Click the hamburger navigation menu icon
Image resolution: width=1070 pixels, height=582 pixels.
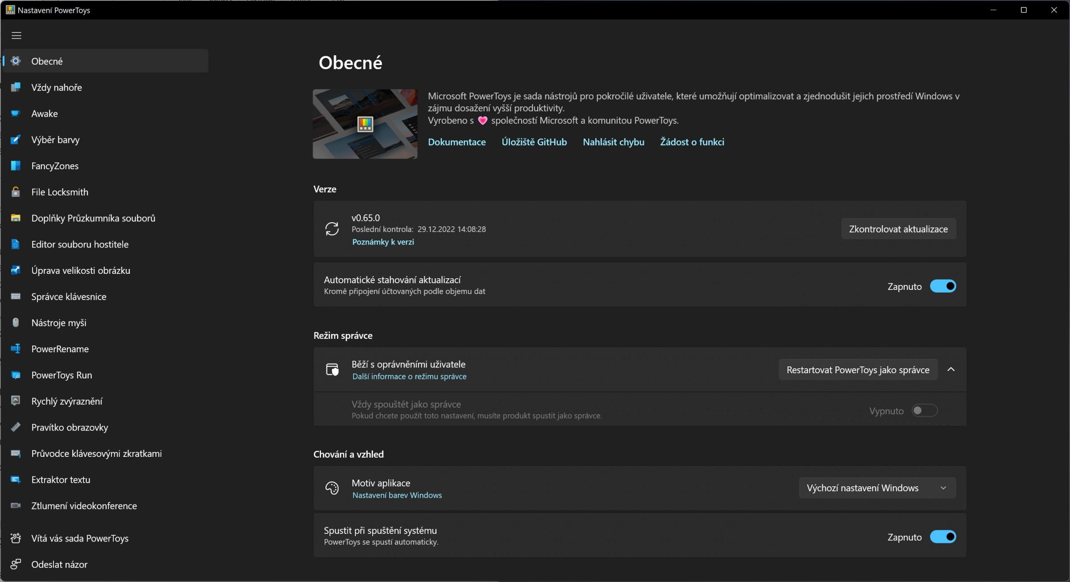(x=16, y=36)
